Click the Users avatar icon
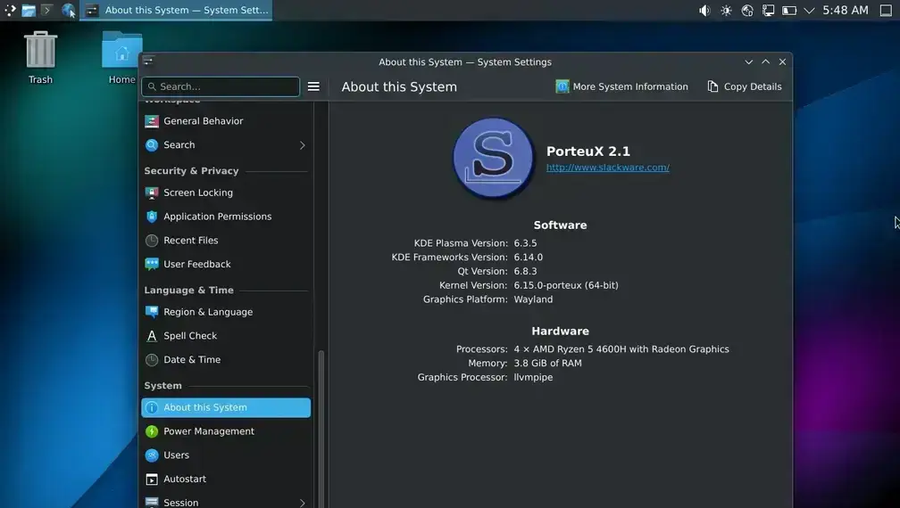The image size is (900, 508). pyautogui.click(x=152, y=455)
